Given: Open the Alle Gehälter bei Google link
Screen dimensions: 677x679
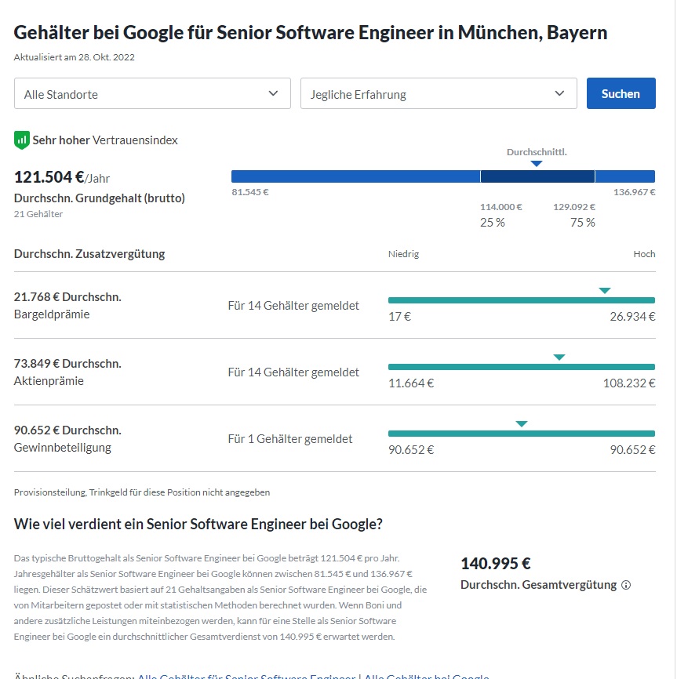Looking at the screenshot, I should [427, 676].
